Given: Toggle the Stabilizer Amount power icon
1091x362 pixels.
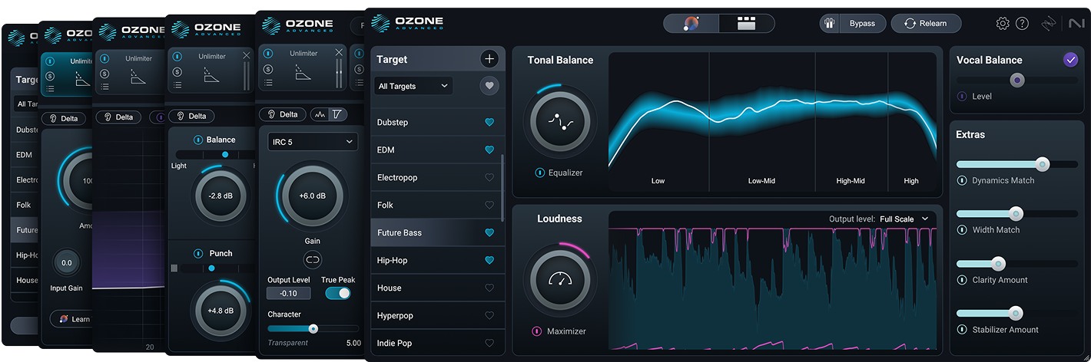Looking at the screenshot, I should [962, 330].
